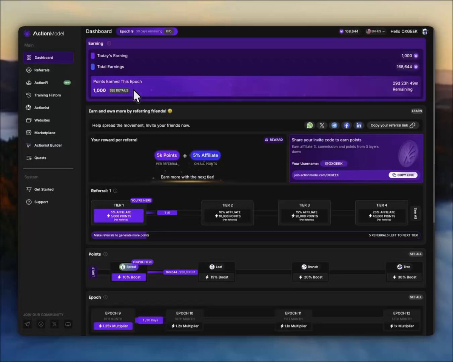Open the Telegram community icon in the sidebar footer
453x362 pixels.
tap(27, 324)
